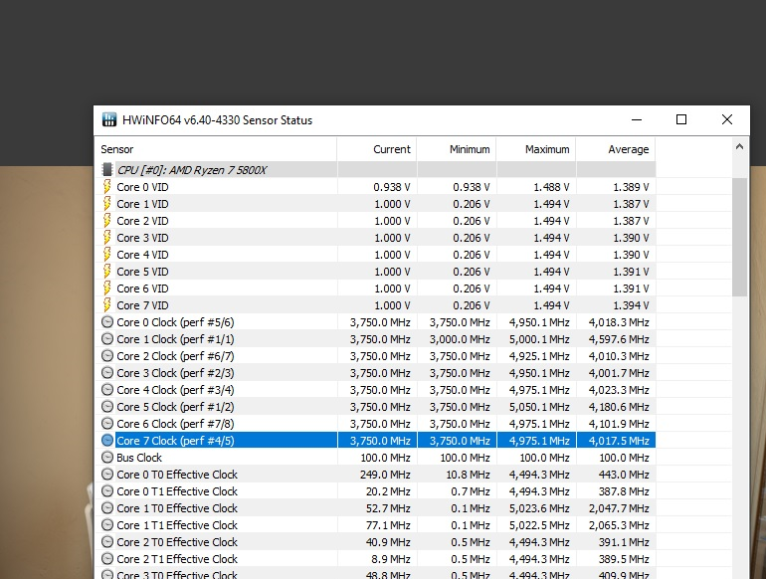Click the Current column header
Viewport: 766px width, 579px height.
coord(377,149)
